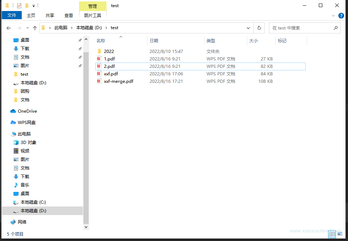Viewport: 348px width, 241px height.
Task: Click the refresh button beside address bar
Action: [x=259, y=28]
